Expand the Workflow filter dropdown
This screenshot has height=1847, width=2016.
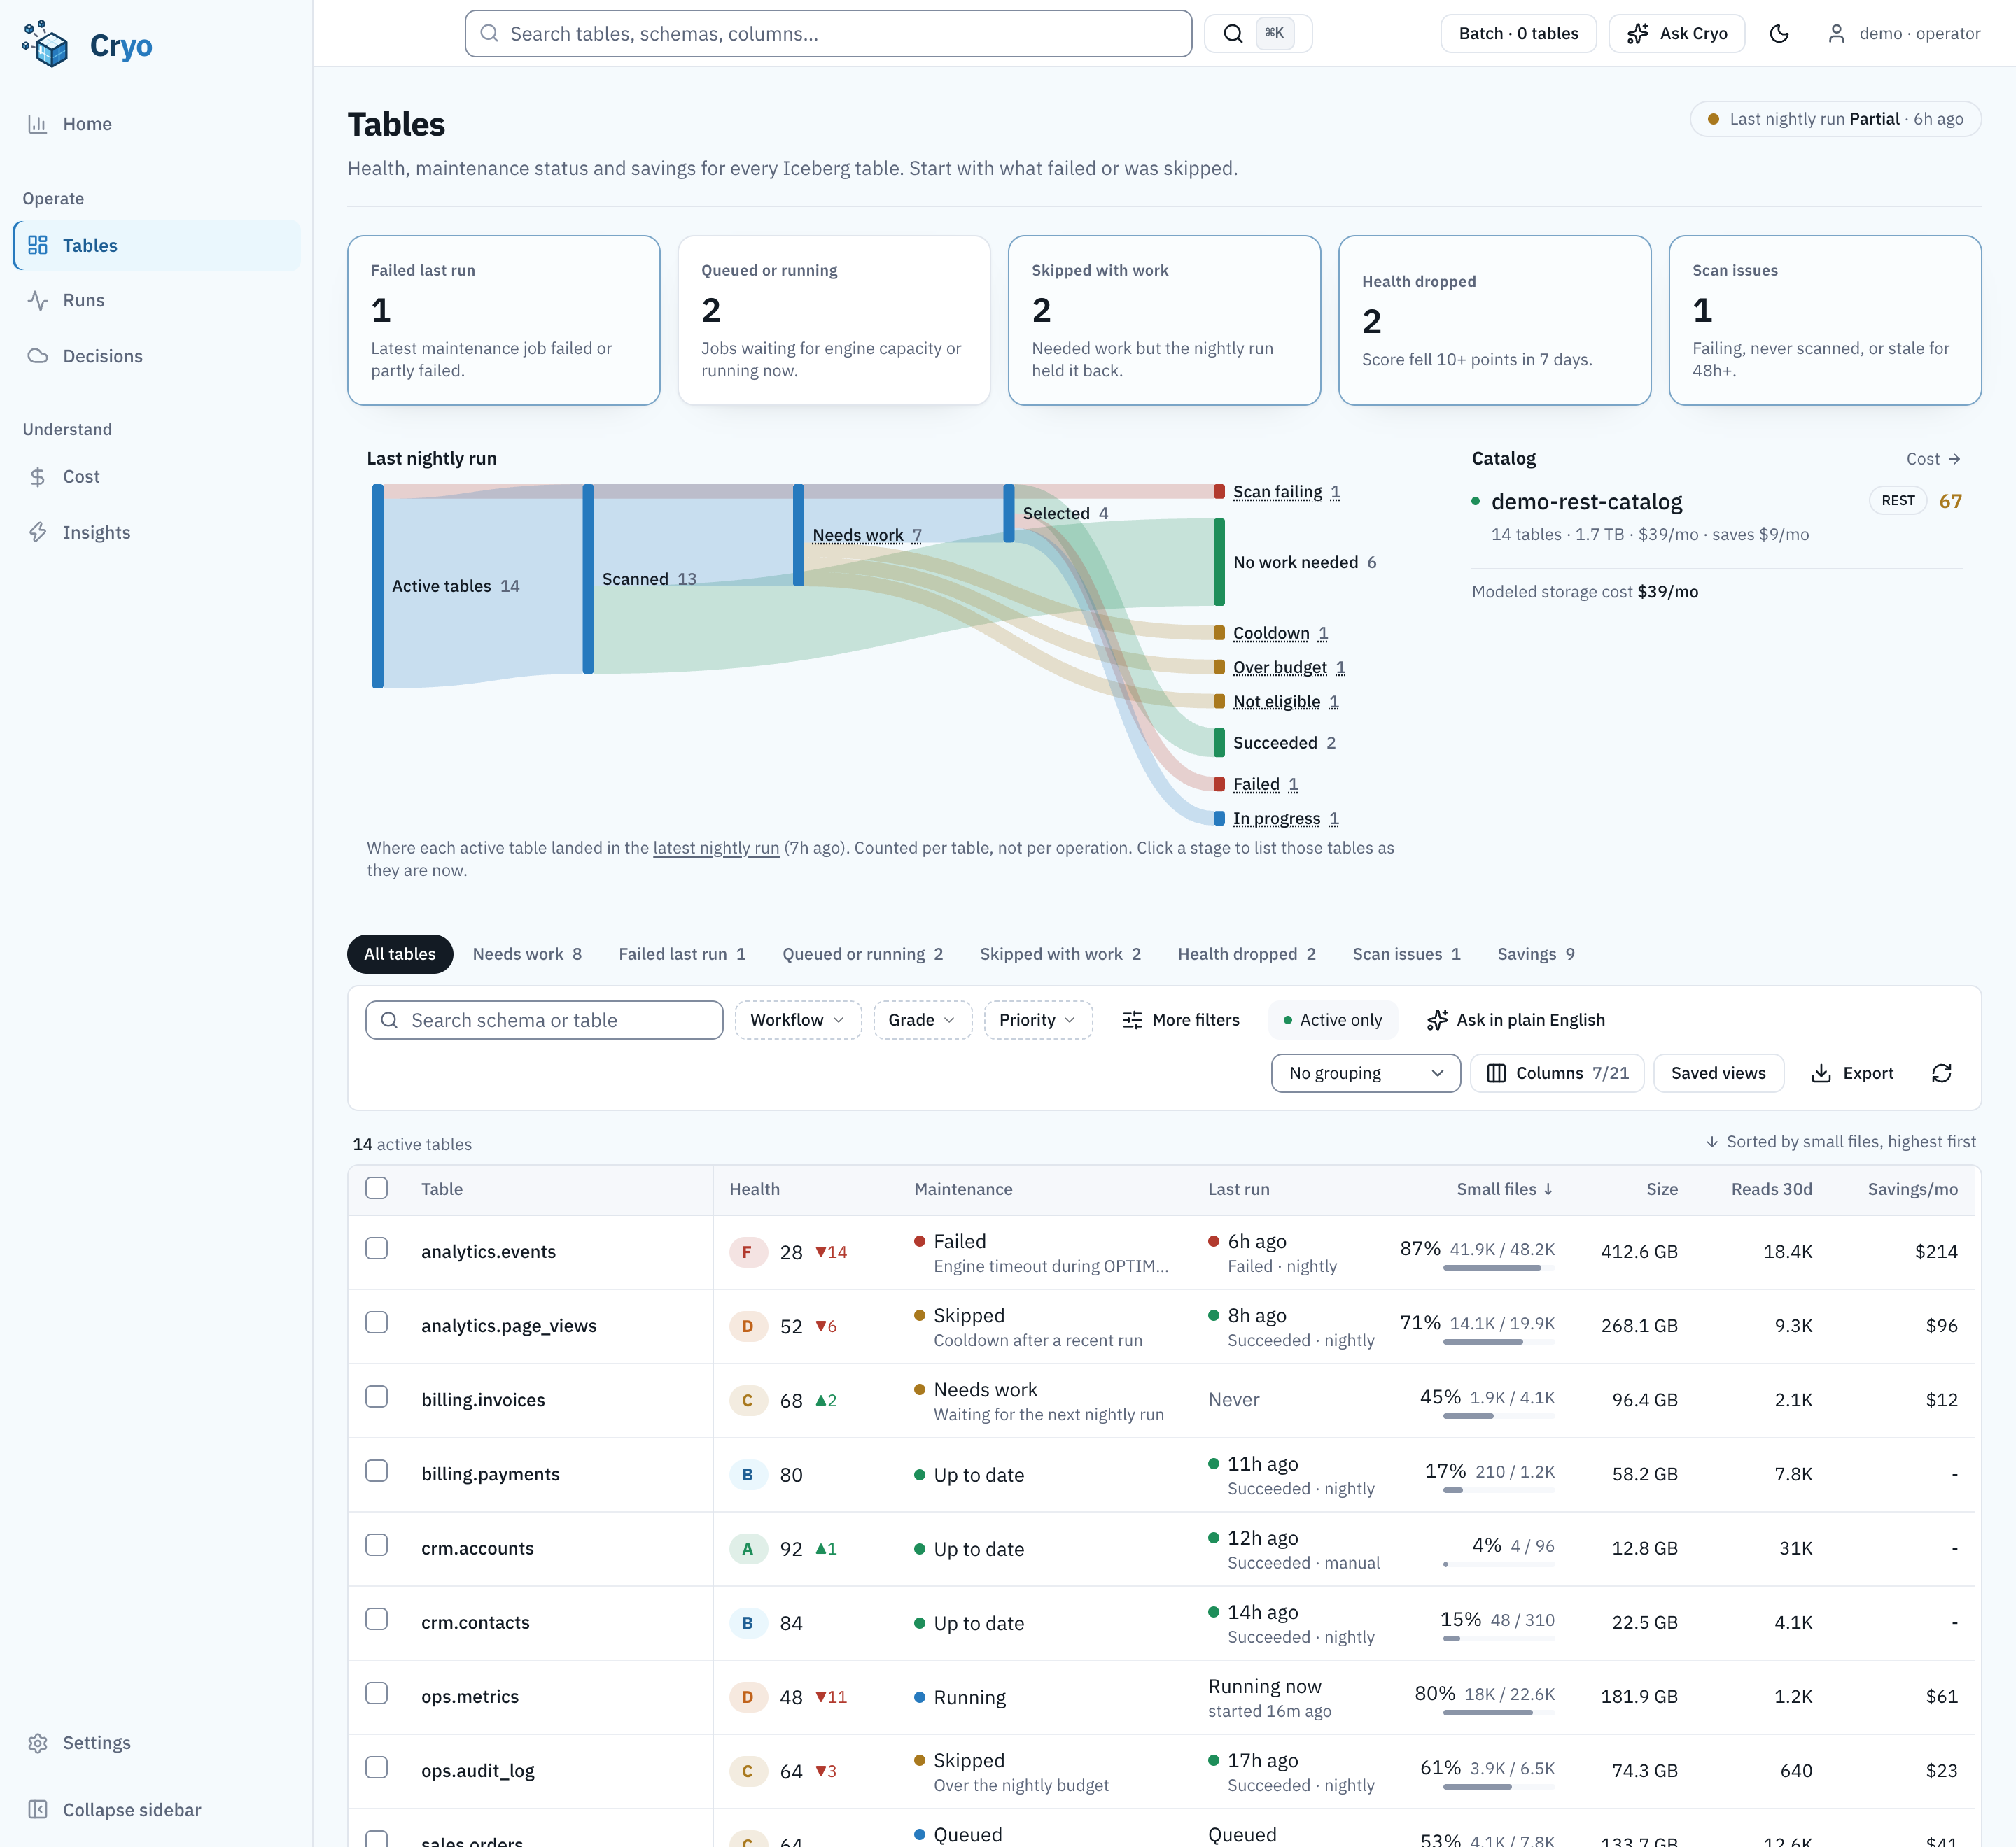(x=798, y=1021)
